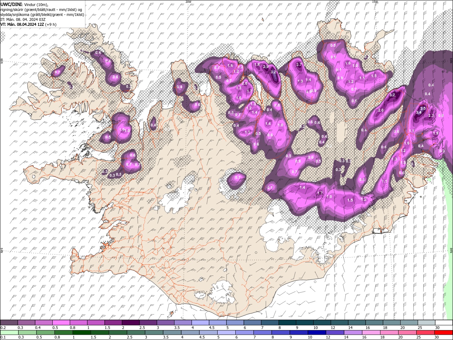Image resolution: width=453 pixels, height=340 pixels.
Task: Pick the light violet 14 swatch in lower legend
Action: pyautogui.click(x=353, y=333)
